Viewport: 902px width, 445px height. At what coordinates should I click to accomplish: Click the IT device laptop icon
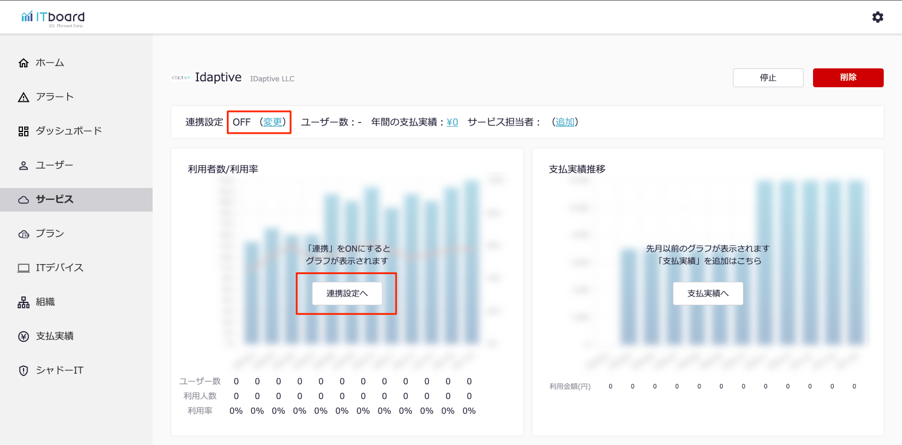(x=24, y=268)
